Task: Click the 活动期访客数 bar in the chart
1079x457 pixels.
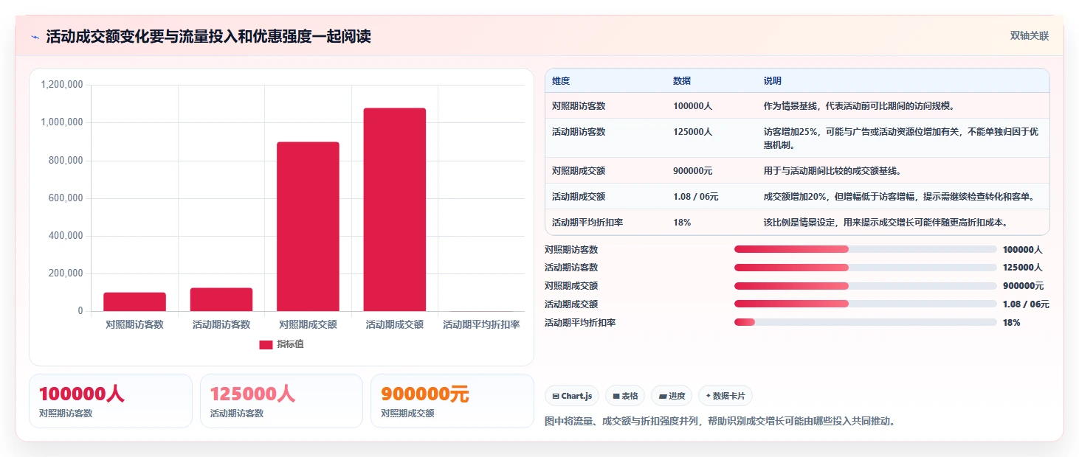Action: (x=221, y=299)
